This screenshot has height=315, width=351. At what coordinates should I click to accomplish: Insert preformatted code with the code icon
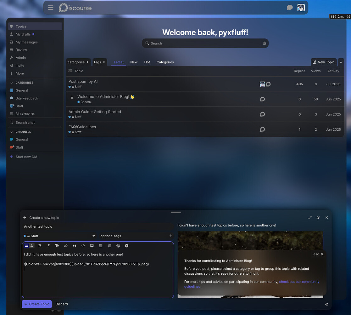(x=83, y=246)
